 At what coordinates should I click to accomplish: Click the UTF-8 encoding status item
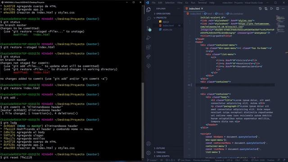click(x=229, y=160)
